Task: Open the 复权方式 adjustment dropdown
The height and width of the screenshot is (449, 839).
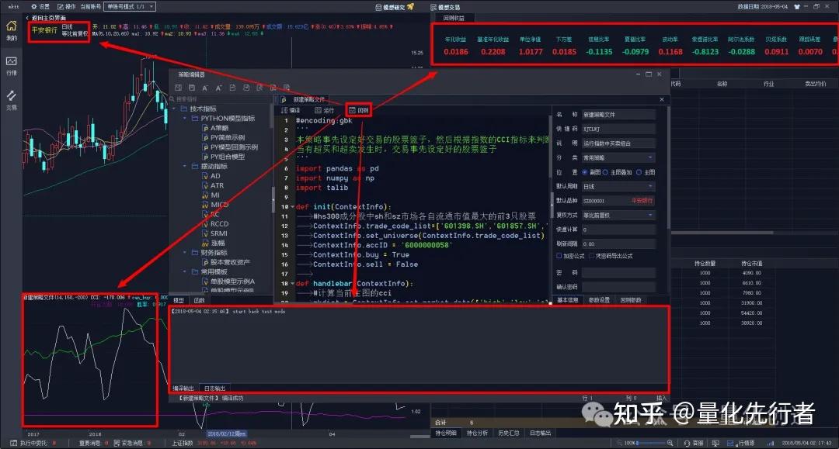Action: coord(618,215)
